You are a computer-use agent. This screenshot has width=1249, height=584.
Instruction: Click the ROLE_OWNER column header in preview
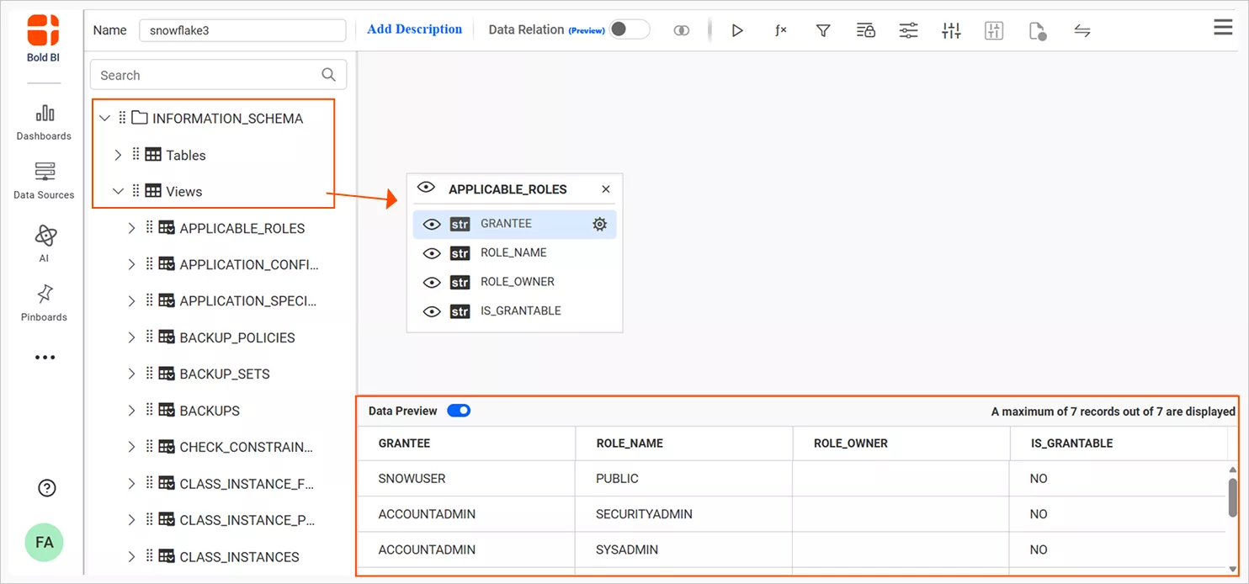coord(901,443)
